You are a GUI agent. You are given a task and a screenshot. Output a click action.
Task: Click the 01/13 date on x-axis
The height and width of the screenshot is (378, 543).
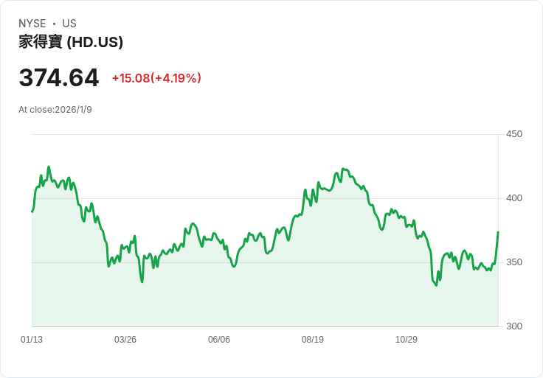tap(32, 340)
